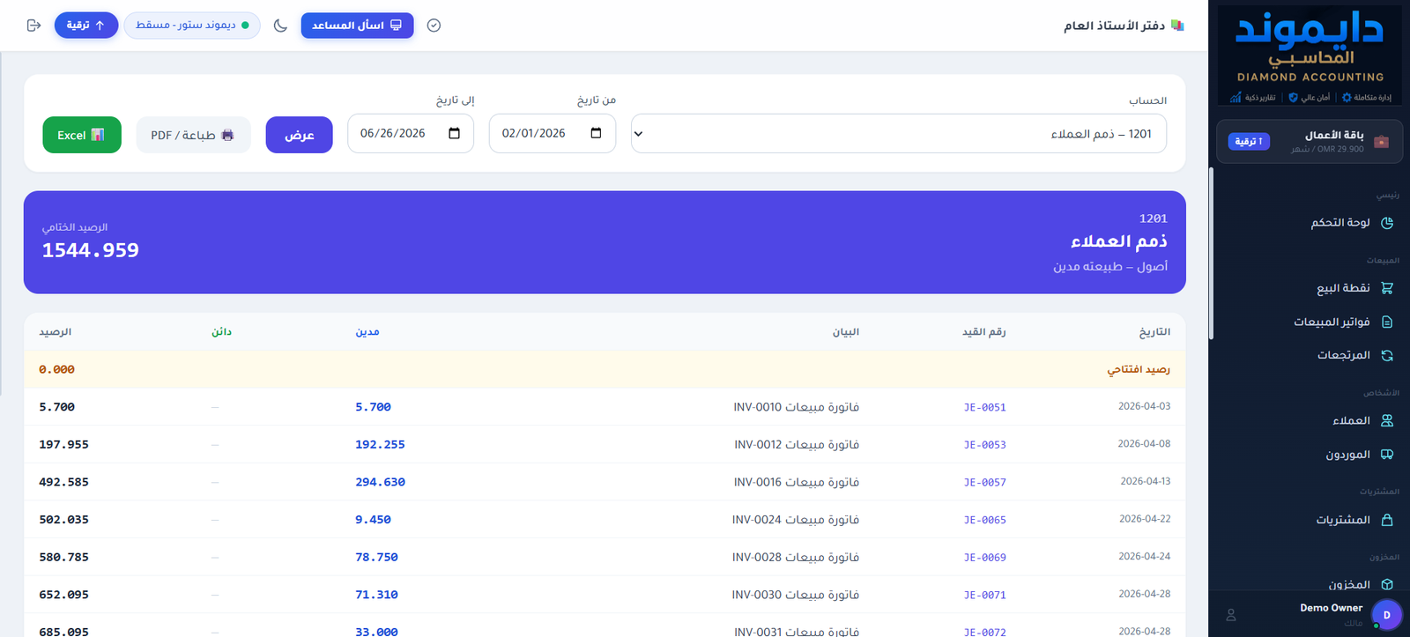
Task: Open journal entry JE-0051
Action: click(x=984, y=407)
